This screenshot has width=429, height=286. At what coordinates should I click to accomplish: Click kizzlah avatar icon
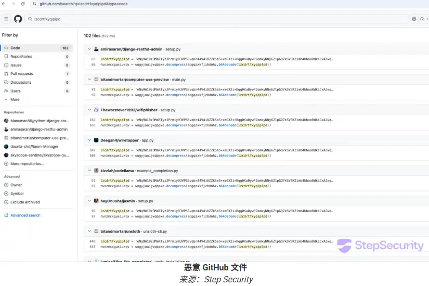[96, 171]
